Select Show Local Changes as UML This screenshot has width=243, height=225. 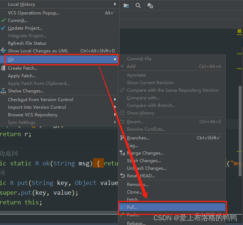tap(59, 51)
